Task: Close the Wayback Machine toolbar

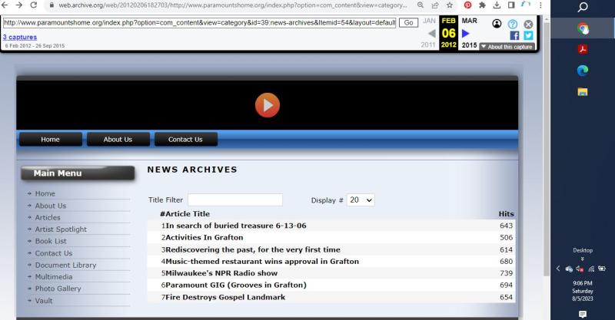Action: click(x=528, y=24)
